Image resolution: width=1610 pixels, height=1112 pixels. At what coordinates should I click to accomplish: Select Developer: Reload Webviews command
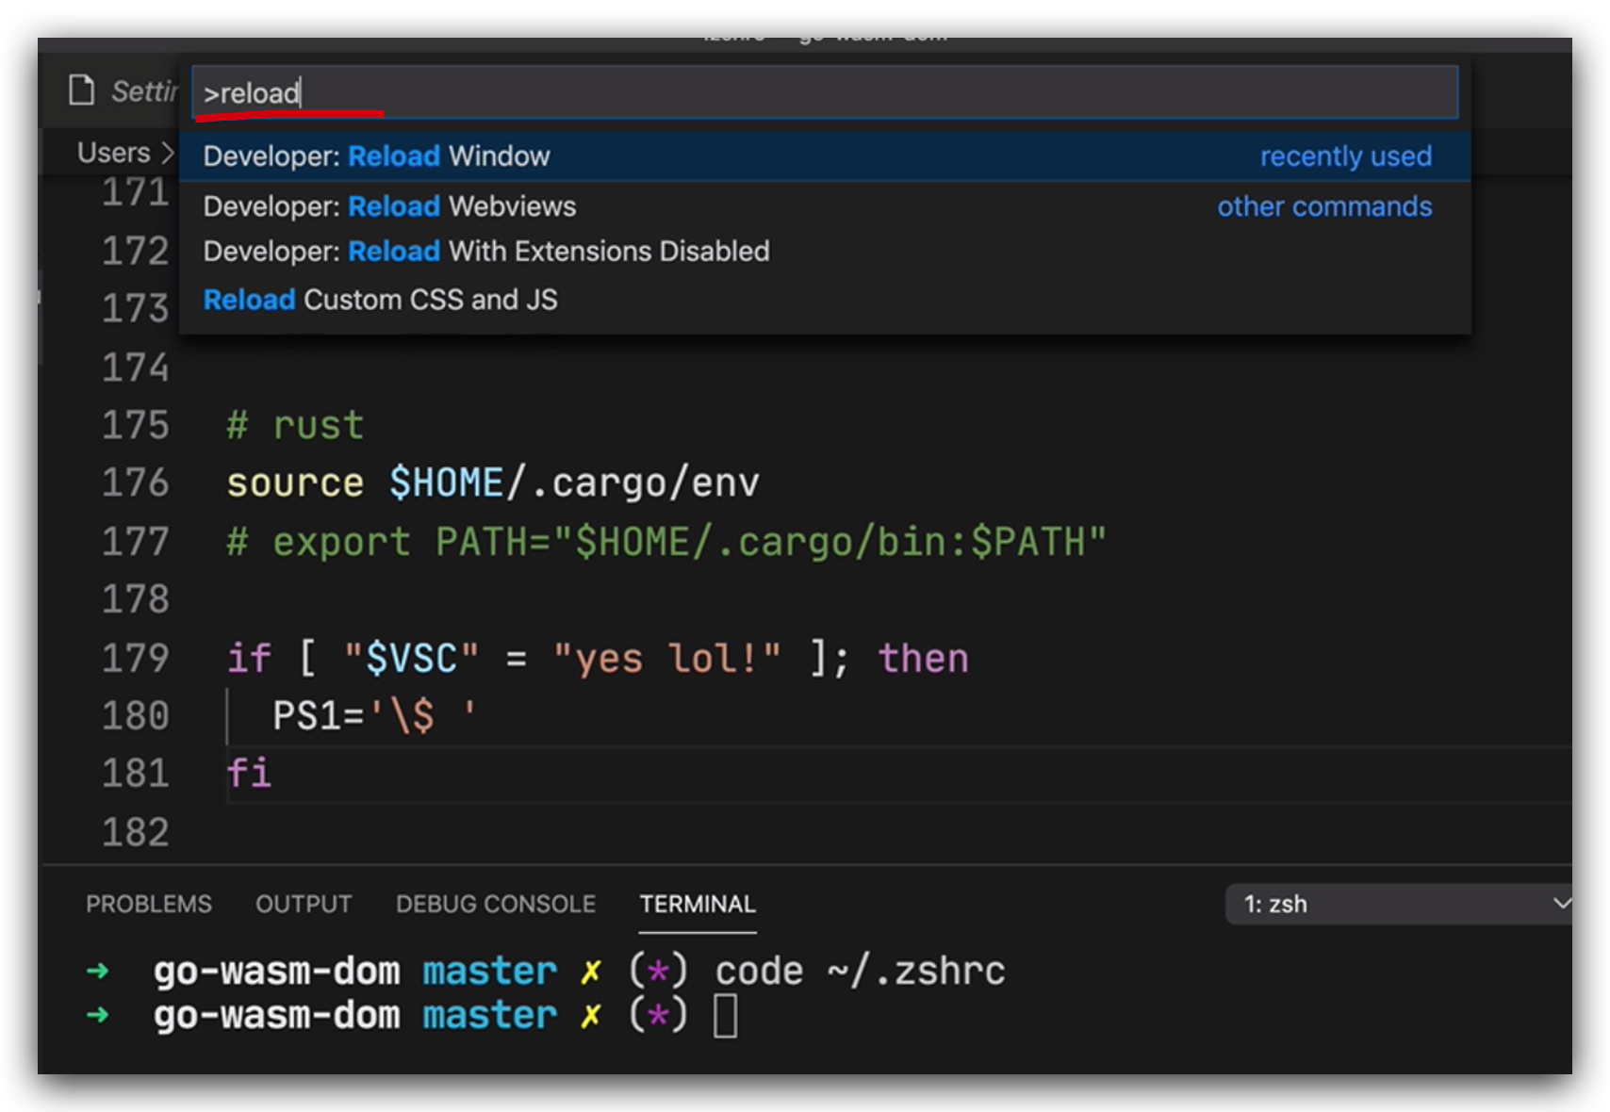[x=825, y=206]
